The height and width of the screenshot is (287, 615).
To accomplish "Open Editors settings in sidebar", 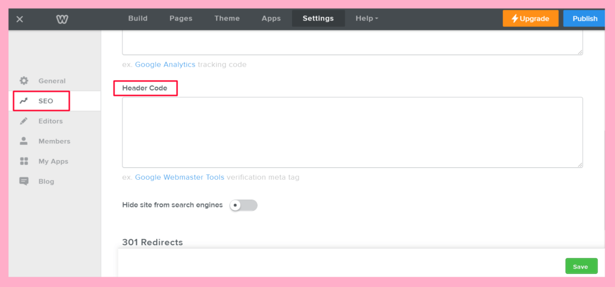I will 55,121.
